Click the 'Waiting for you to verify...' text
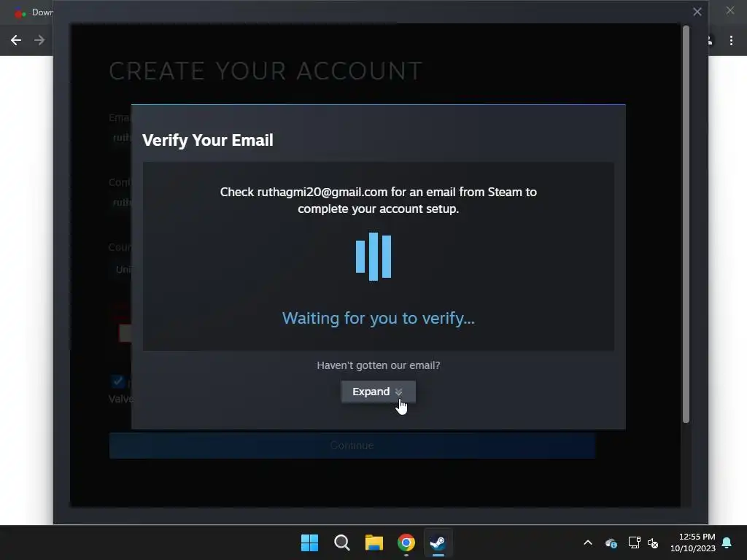The height and width of the screenshot is (560, 747). tap(379, 318)
